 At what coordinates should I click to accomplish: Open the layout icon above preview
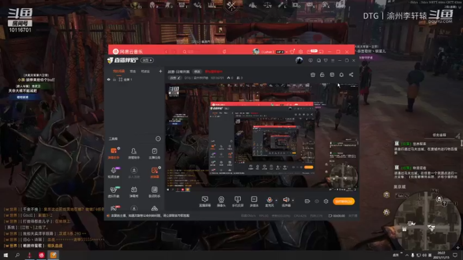click(332, 75)
